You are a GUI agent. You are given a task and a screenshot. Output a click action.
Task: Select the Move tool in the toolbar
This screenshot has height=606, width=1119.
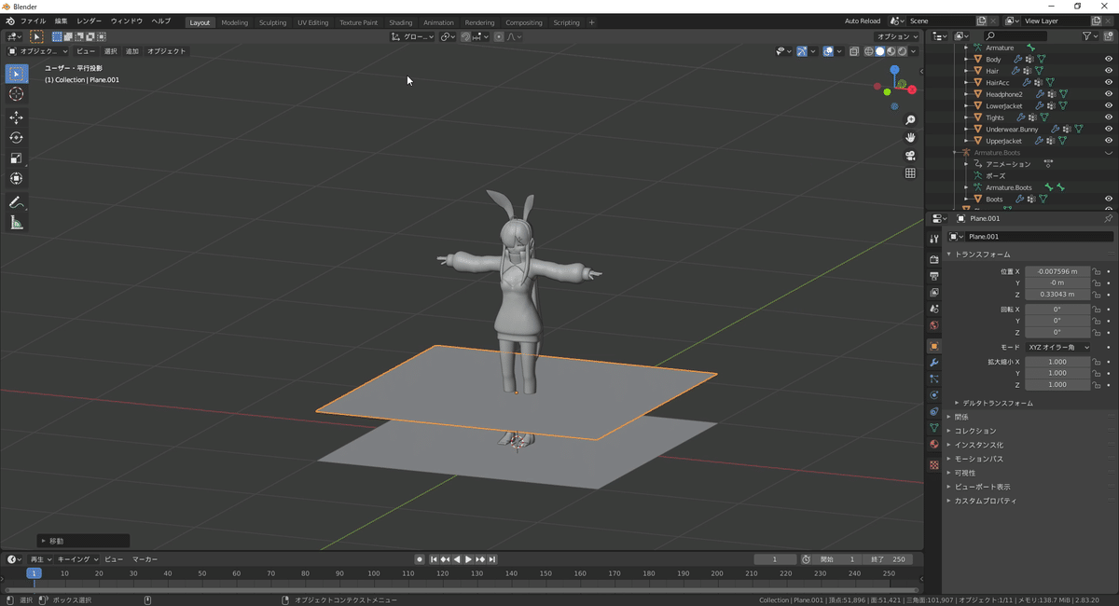pos(16,117)
